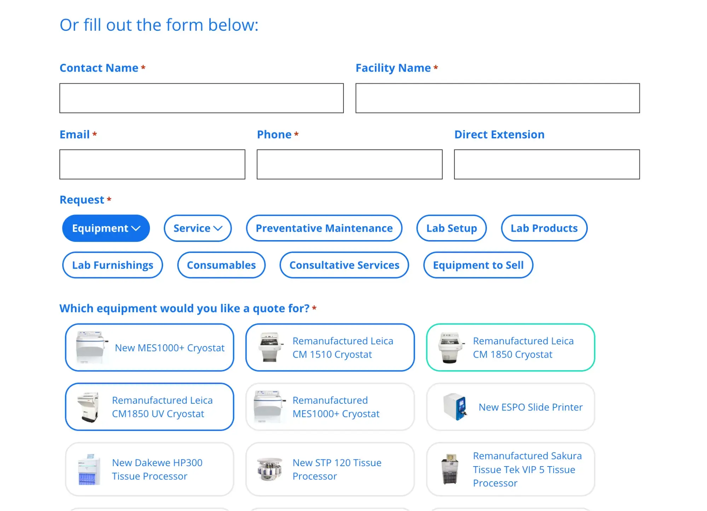Click the Dakewe HP300 Tissue Processor image
This screenshot has width=707, height=511.
point(88,469)
